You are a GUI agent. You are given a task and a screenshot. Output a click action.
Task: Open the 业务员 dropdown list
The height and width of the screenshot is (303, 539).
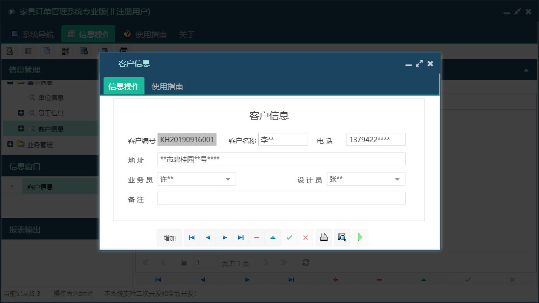click(x=229, y=178)
